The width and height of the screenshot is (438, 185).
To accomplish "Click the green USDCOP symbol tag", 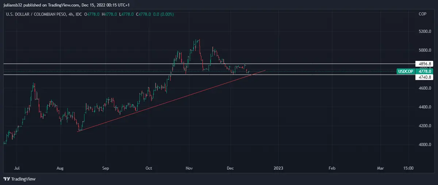I will [x=406, y=72].
